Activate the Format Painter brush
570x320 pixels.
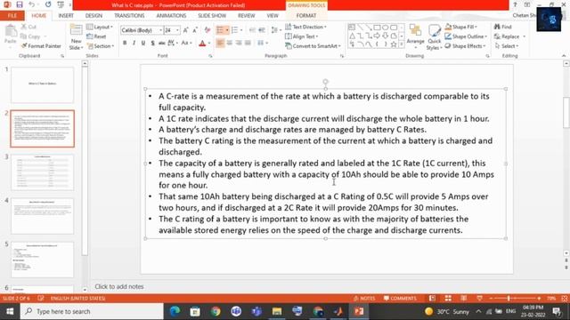click(x=41, y=46)
